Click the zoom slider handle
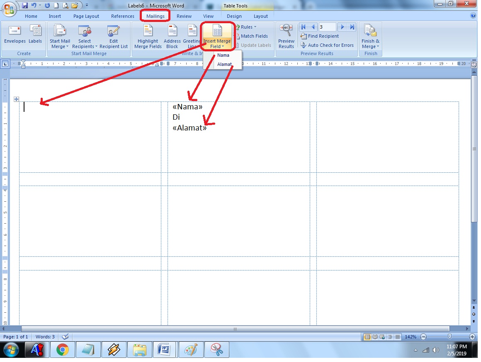This screenshot has height=362, width=481. pos(449,337)
